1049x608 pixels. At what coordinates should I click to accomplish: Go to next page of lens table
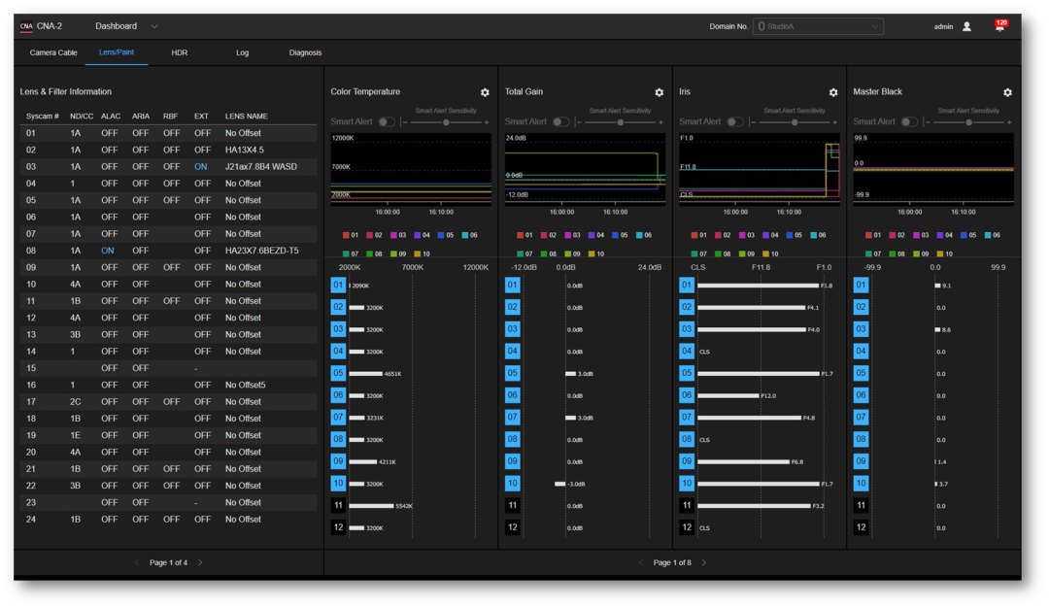click(200, 562)
